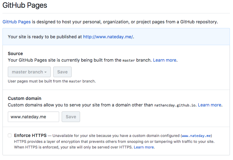
Task: Click the HTTPS provides a layer of encryption text
Action: (78, 141)
